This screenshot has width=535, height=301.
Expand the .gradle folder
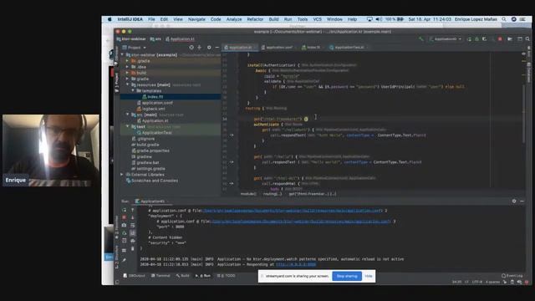point(128,61)
